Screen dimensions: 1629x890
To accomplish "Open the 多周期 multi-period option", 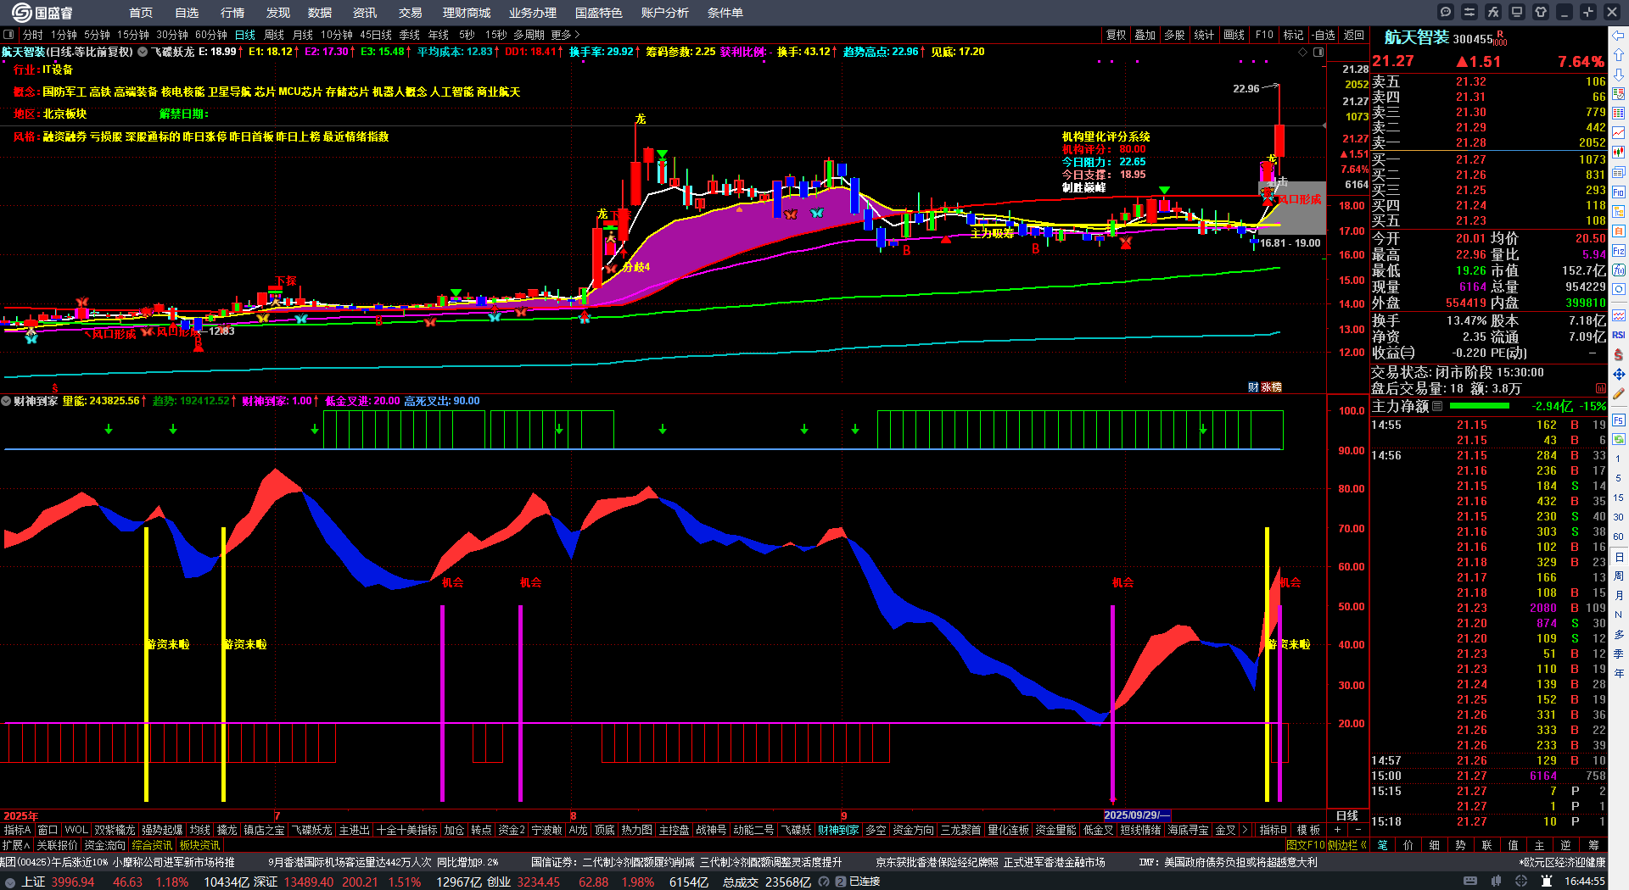I will (529, 35).
